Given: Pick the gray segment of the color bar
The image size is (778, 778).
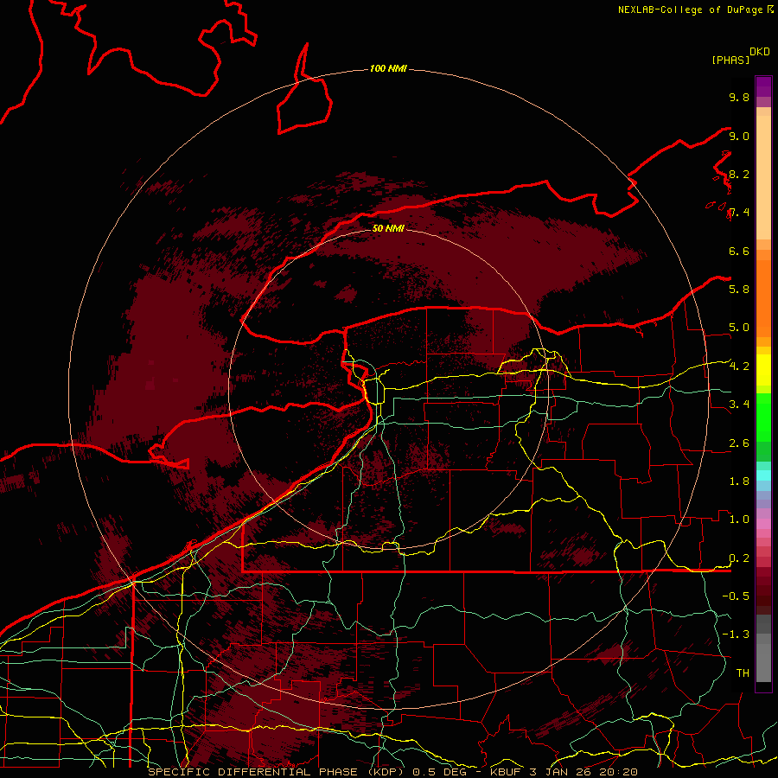Looking at the screenshot, I should [x=763, y=648].
